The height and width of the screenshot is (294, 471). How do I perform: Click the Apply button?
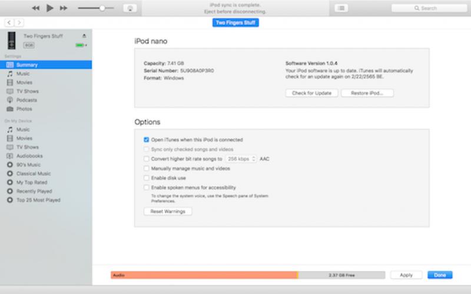[406, 275]
